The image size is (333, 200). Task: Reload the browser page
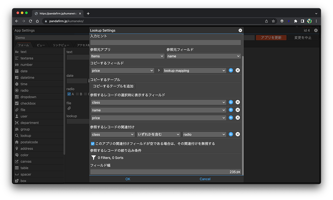click(x=30, y=21)
